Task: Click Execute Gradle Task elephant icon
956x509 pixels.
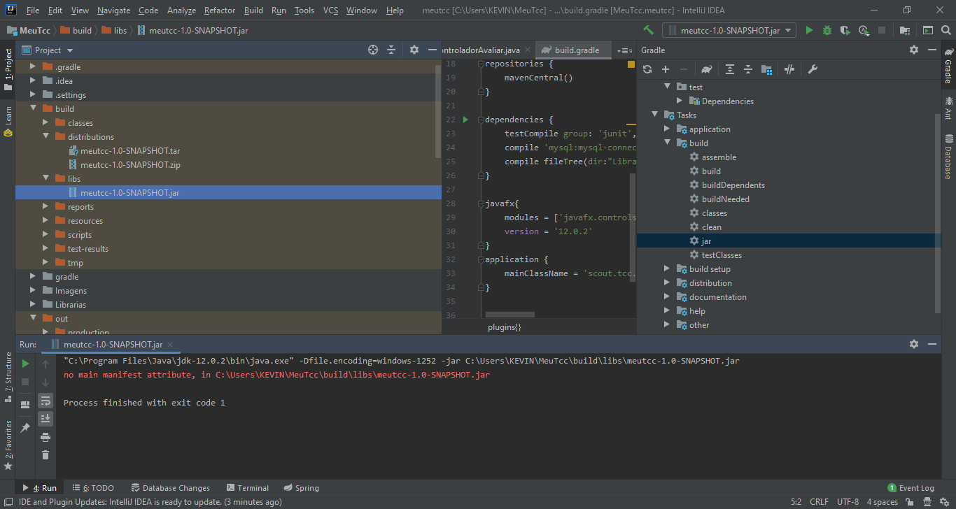Action: point(707,69)
